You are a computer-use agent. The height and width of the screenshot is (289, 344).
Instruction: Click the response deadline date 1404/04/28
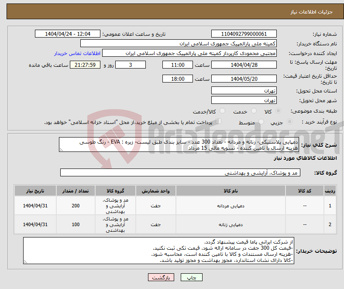pyautogui.click(x=244, y=65)
